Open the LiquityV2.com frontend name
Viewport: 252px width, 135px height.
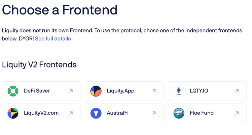[41, 113]
